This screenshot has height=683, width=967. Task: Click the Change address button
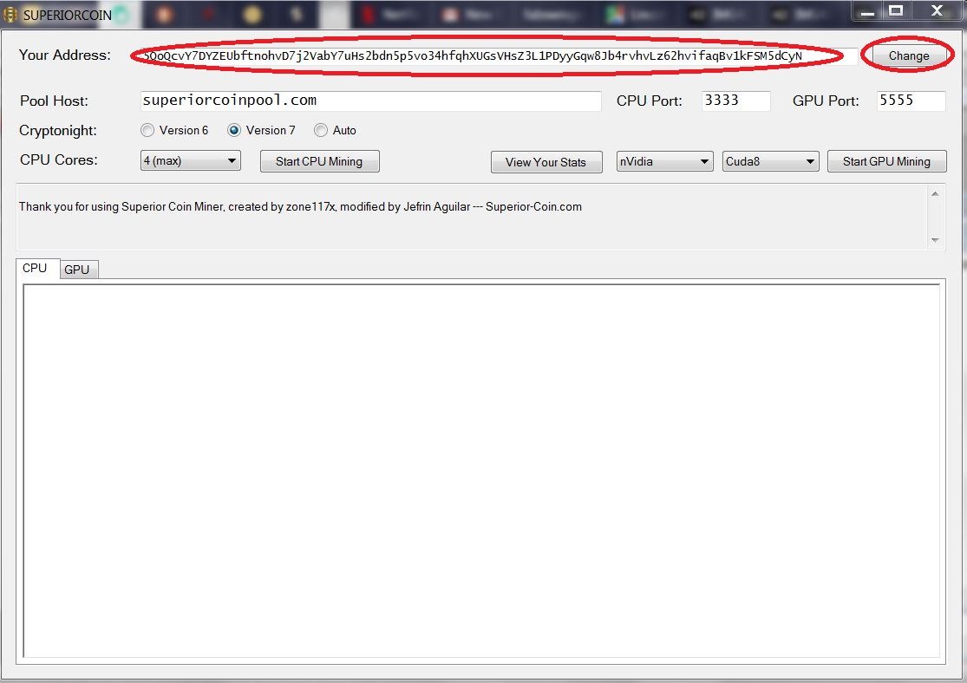click(x=908, y=55)
